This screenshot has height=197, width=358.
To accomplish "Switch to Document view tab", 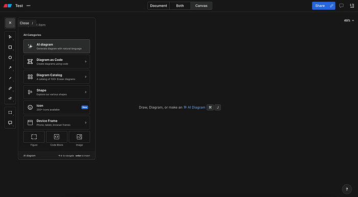I will click(x=159, y=6).
